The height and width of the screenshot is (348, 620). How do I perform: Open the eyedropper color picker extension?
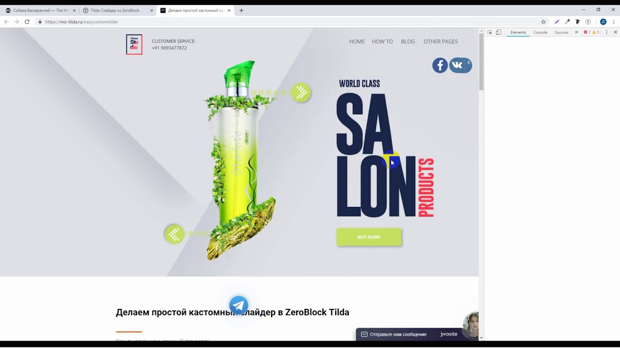point(567,22)
